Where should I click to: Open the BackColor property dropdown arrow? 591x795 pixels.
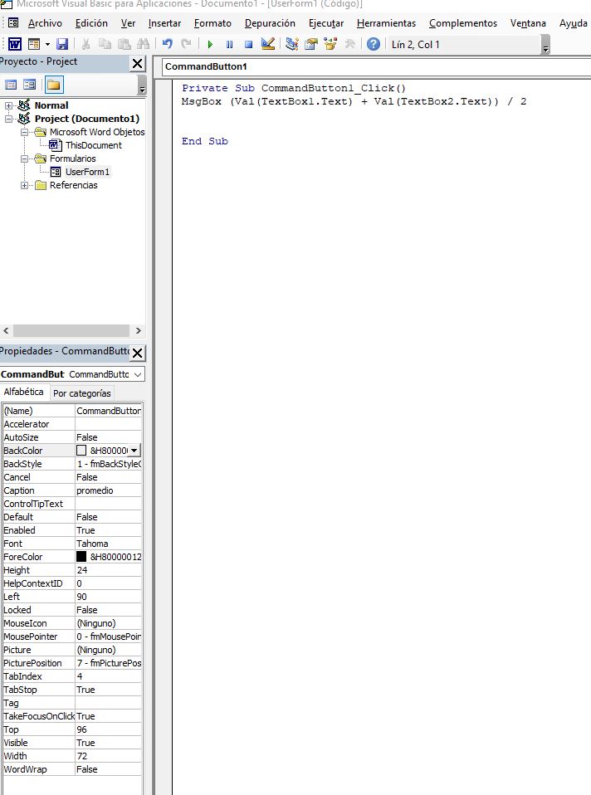134,451
